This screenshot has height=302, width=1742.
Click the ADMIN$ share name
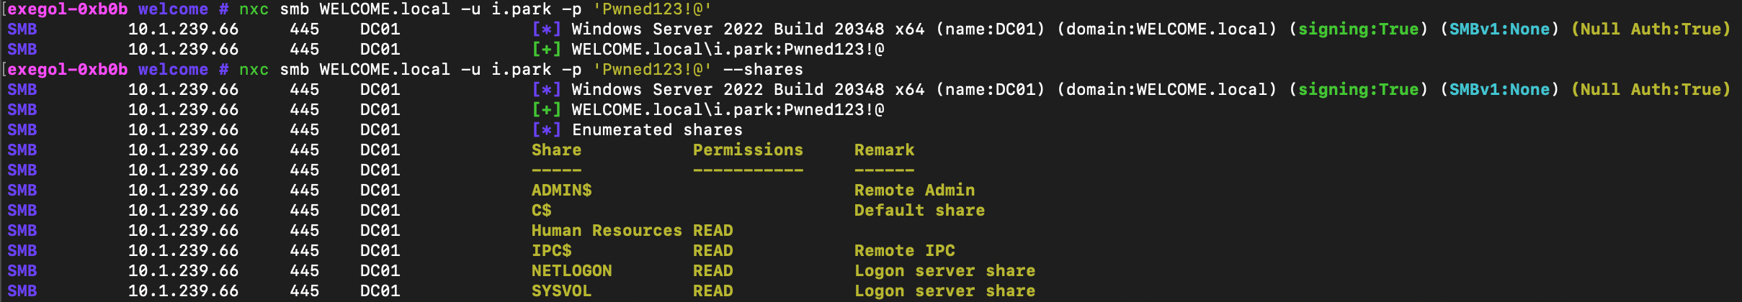tap(561, 191)
